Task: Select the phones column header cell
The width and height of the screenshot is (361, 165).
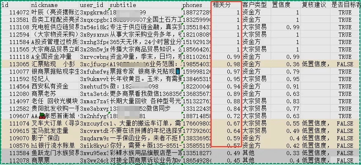Action: click(x=196, y=5)
